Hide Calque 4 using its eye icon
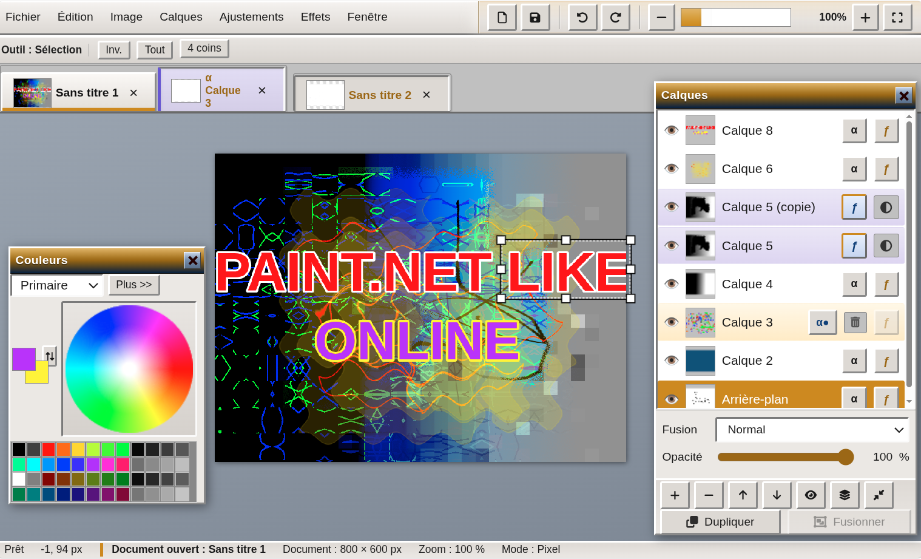This screenshot has height=559, width=921. [x=671, y=284]
